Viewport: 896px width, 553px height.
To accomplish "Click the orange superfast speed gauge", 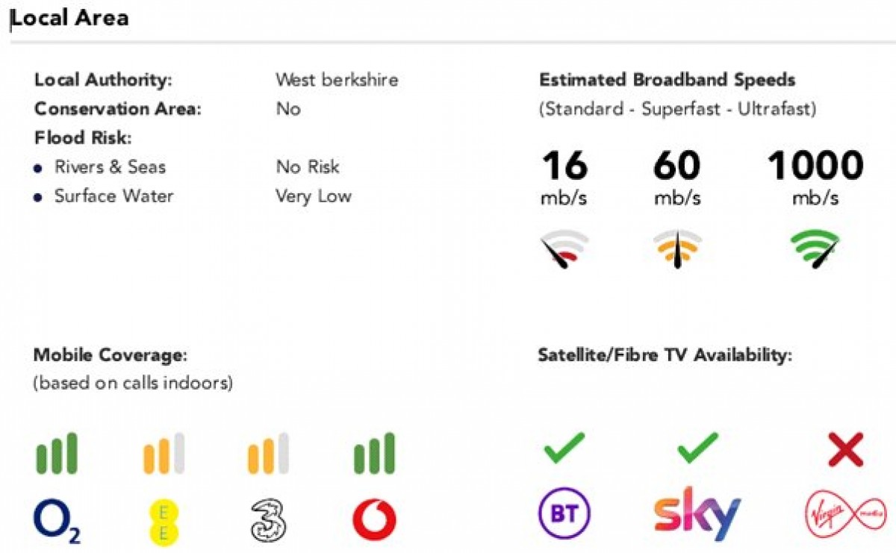I will pyautogui.click(x=677, y=249).
